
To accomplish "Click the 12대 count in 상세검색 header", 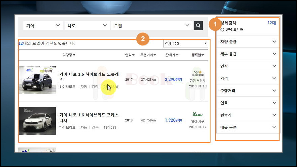I will 272,23.
